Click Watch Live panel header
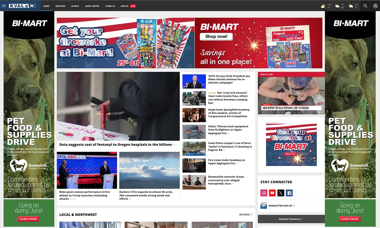The height and width of the screenshot is (228, 380). click(x=291, y=74)
